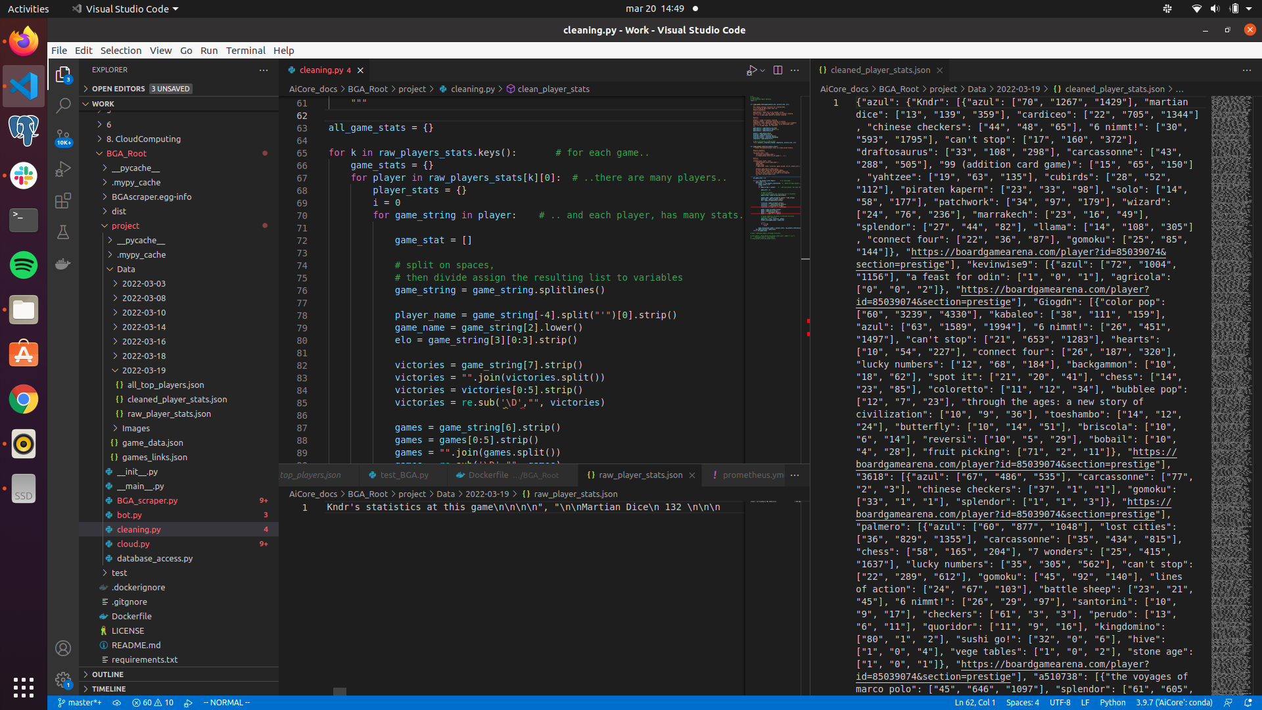Image resolution: width=1262 pixels, height=710 pixels.
Task: Click Python language mode in status bar
Action: (1112, 702)
